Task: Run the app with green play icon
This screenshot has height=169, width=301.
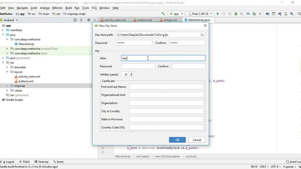Action: [x=218, y=14]
